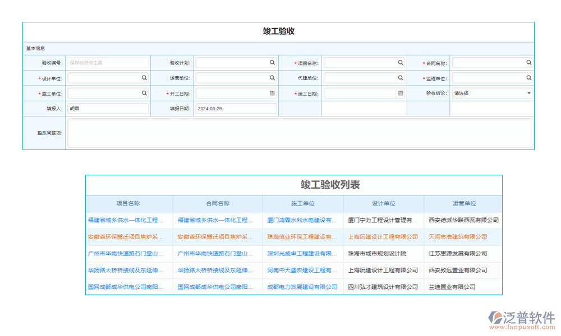Screen dimensions: 561x336
Task: Click the 填报日期 field showing 2024-03-29
Action: [x=236, y=109]
